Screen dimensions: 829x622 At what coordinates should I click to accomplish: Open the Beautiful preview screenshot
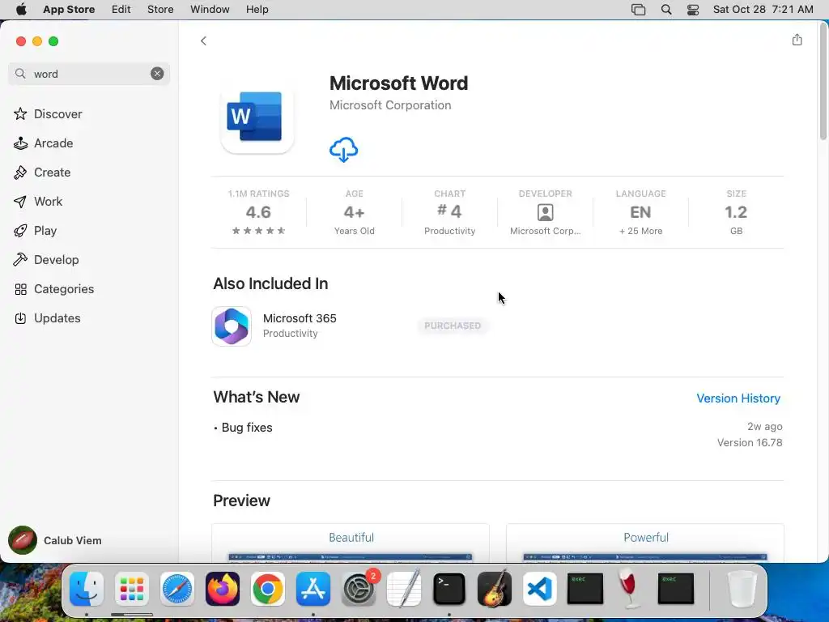coord(351,543)
